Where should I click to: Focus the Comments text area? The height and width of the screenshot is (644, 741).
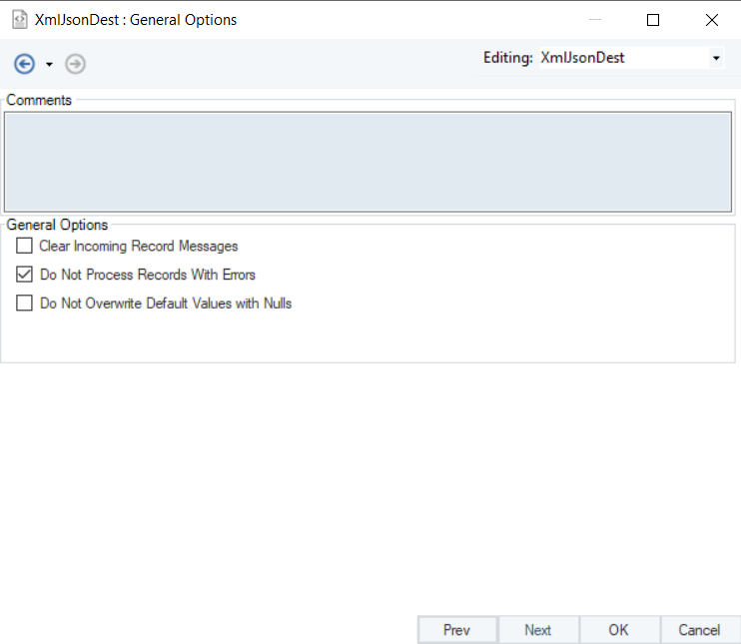tap(368, 162)
